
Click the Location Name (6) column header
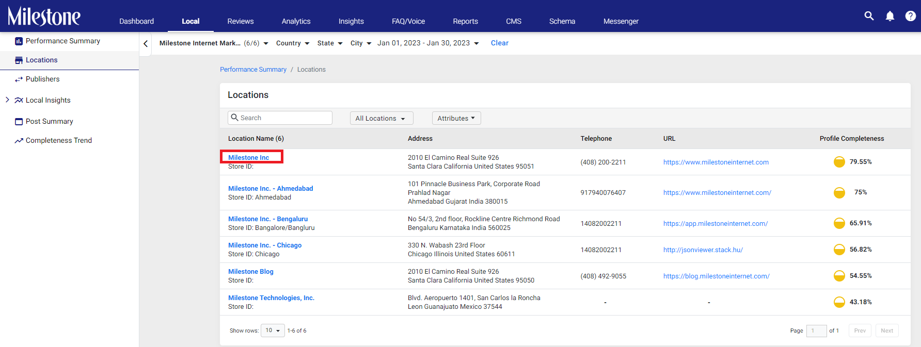(256, 139)
